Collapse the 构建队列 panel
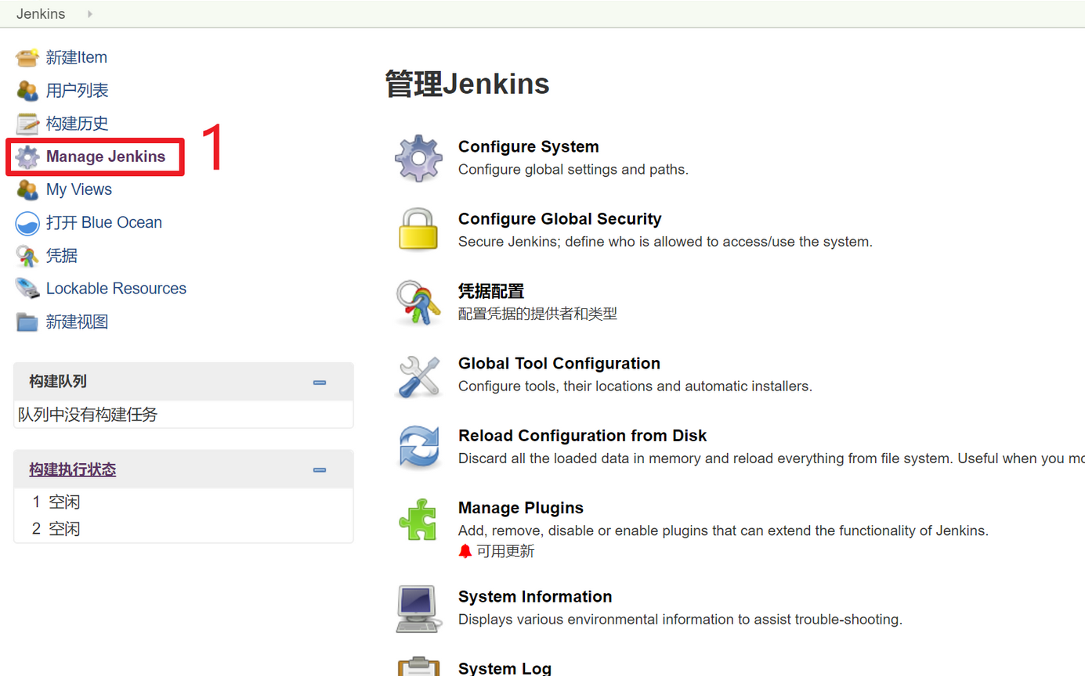This screenshot has height=676, width=1085. tap(320, 383)
